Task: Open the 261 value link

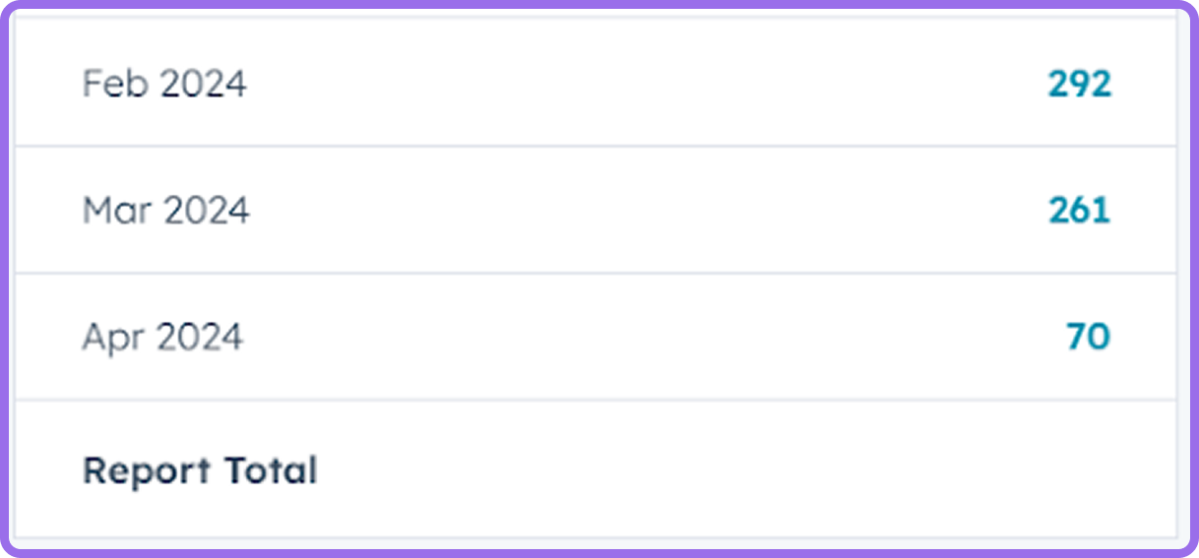Action: [x=1079, y=211]
